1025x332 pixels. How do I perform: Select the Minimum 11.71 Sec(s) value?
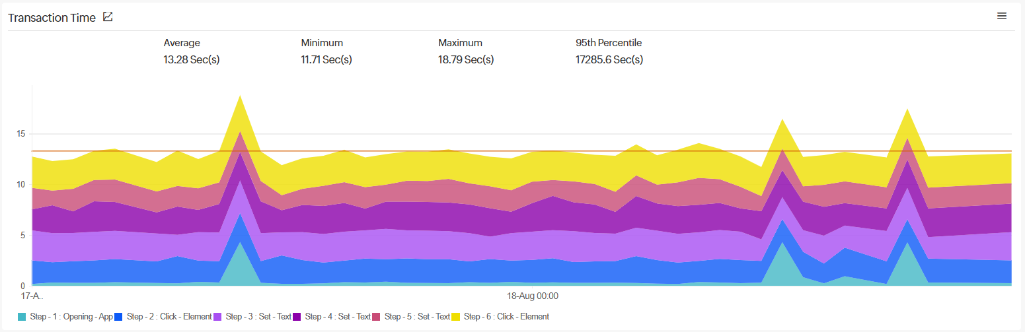tap(326, 60)
